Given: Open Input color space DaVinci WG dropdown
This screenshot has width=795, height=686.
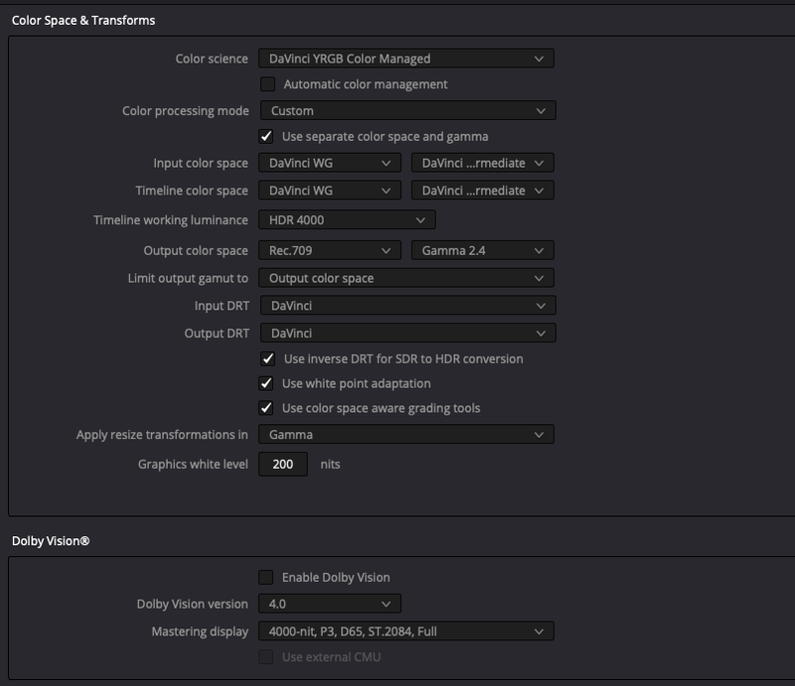Looking at the screenshot, I should click(330, 163).
